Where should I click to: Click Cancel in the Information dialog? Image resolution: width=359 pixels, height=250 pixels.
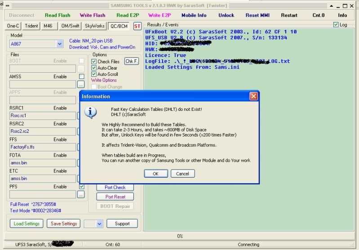[x=182, y=174]
